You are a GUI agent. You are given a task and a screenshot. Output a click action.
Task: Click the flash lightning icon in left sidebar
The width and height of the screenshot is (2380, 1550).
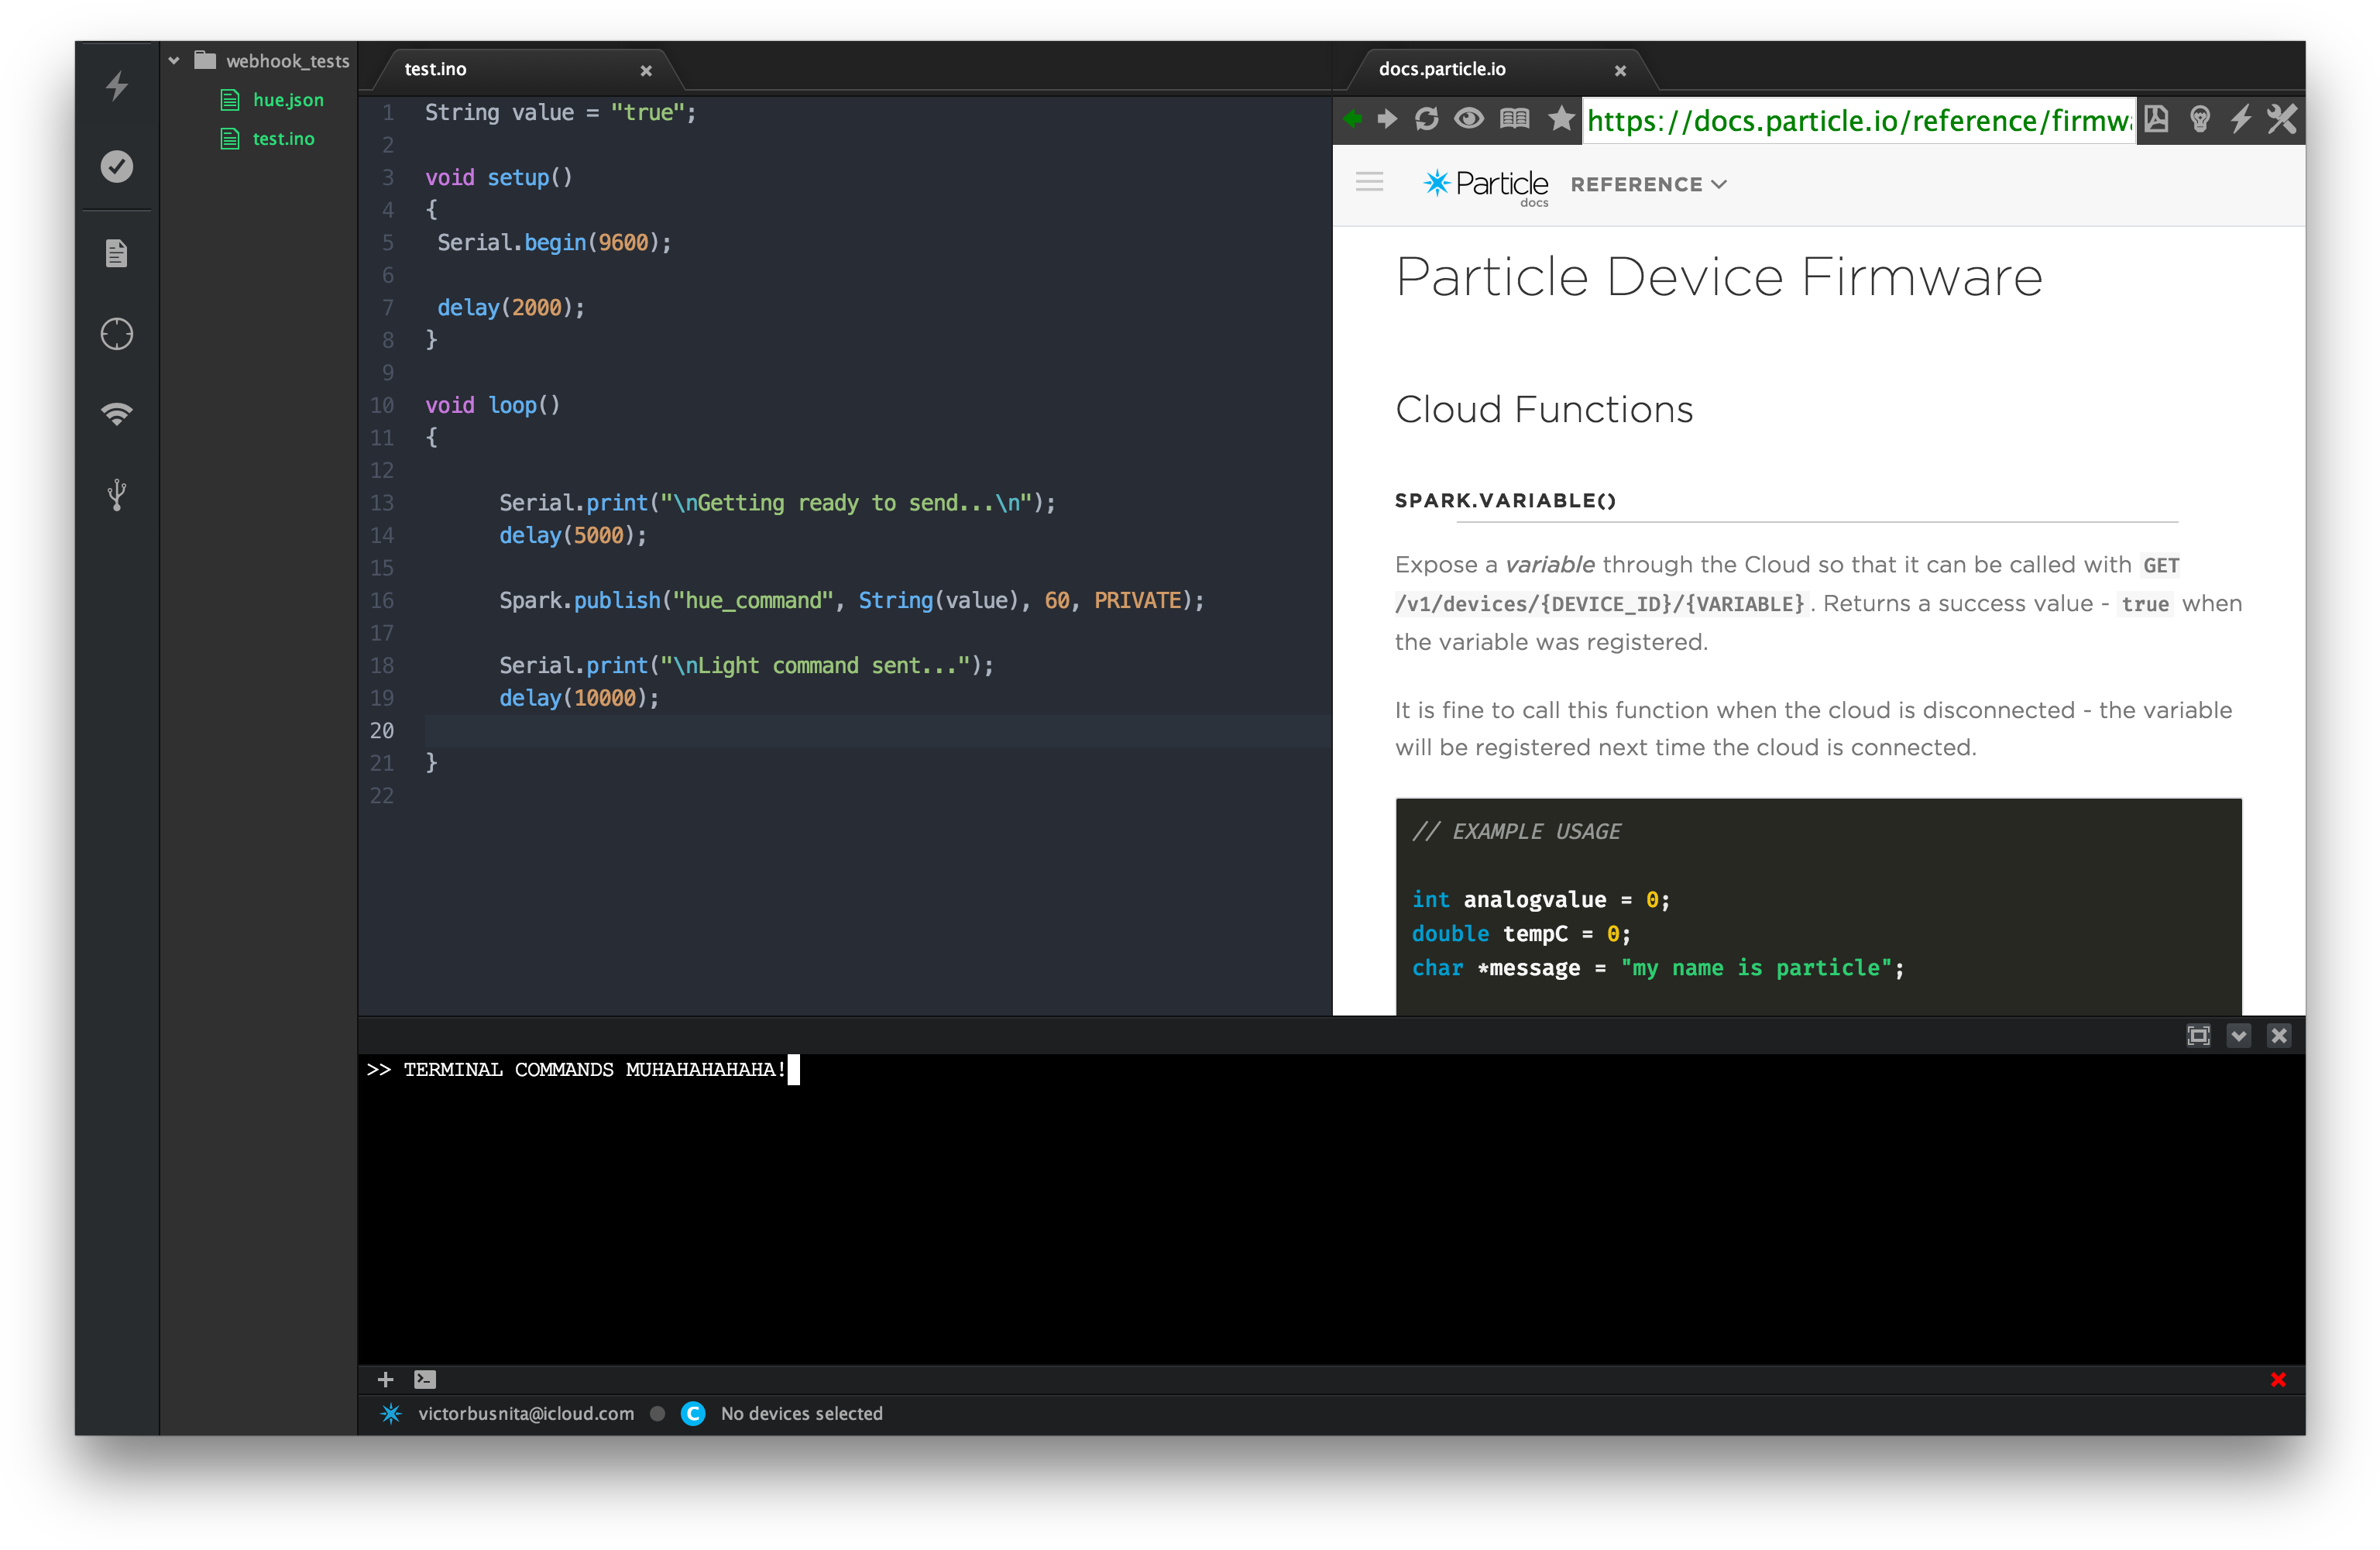[x=117, y=86]
